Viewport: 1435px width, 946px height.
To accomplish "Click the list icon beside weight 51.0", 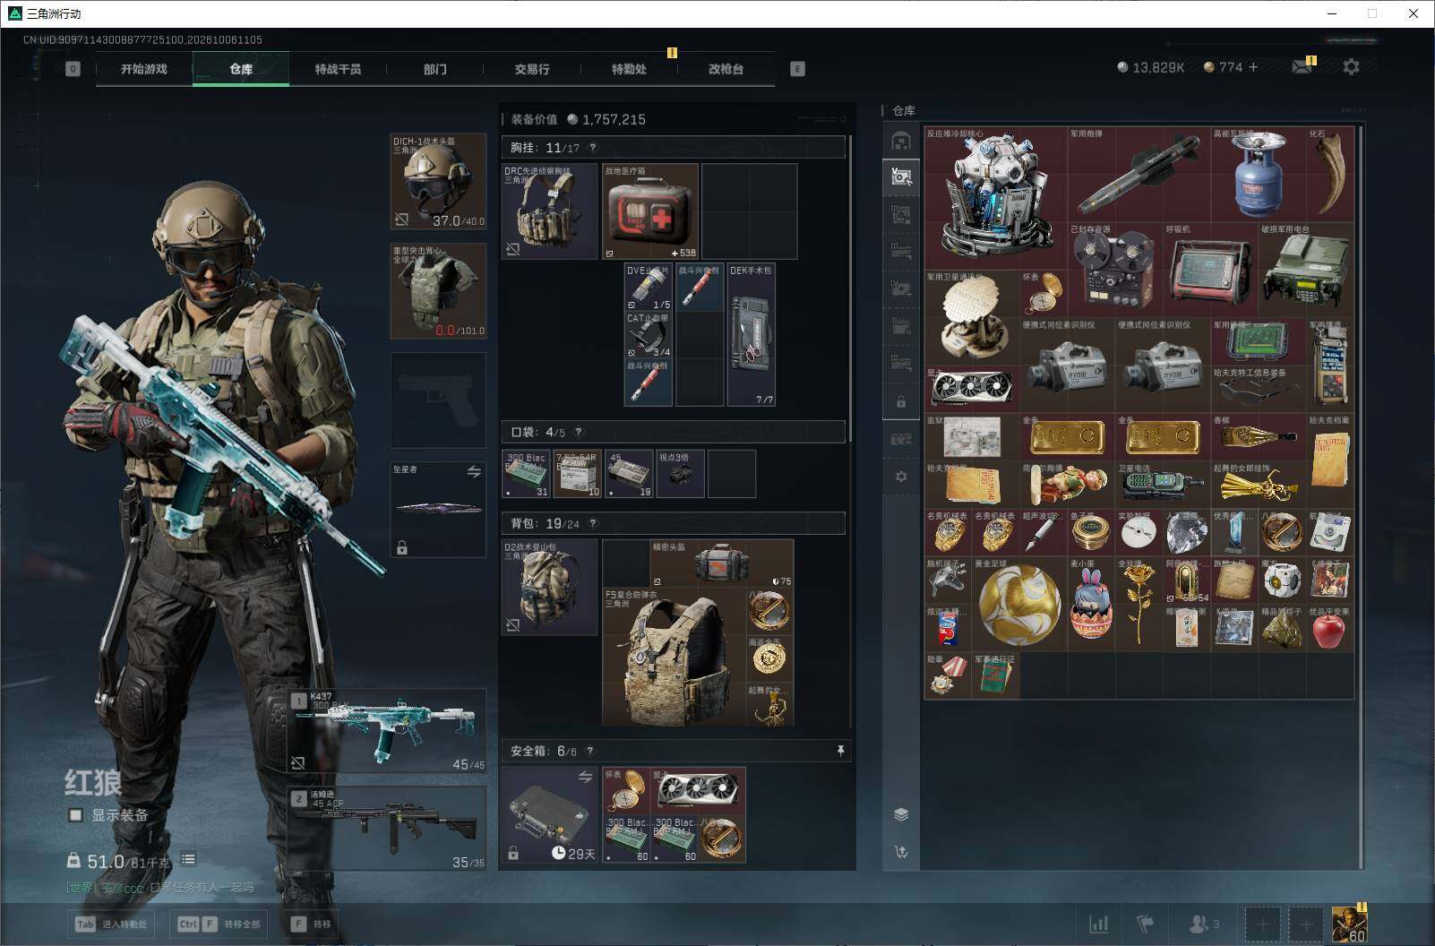I will click(188, 859).
